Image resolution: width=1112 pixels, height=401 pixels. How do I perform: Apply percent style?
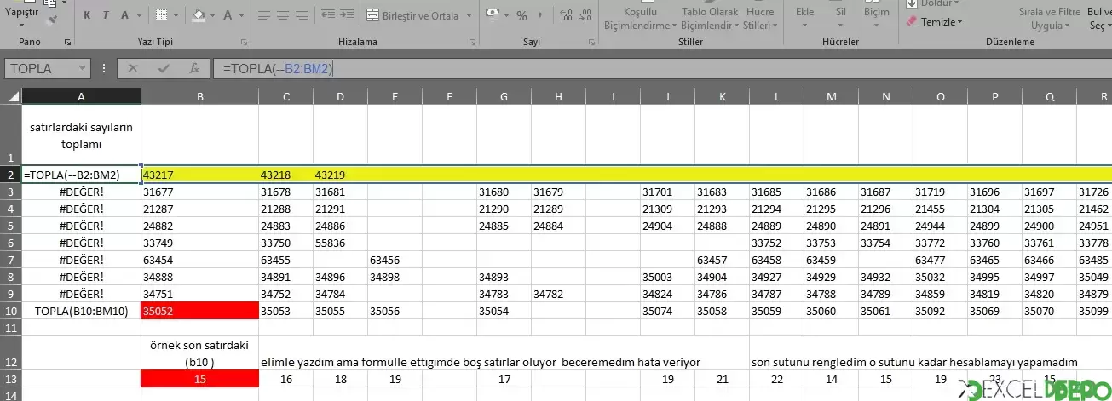521,15
